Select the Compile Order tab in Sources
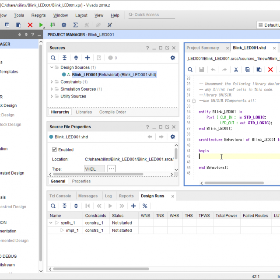Viewport: 280px width, 280px height. (112, 112)
